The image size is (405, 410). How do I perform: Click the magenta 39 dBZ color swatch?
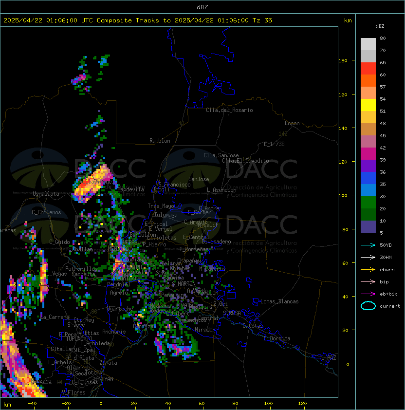click(x=368, y=153)
